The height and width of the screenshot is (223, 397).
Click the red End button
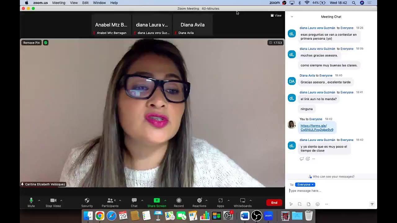coord(274,203)
